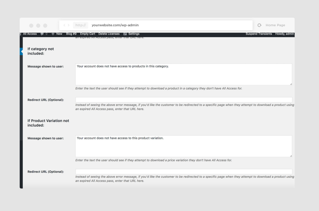Open the comments bubble in admin bar
This screenshot has width=319, height=211.
click(42, 34)
